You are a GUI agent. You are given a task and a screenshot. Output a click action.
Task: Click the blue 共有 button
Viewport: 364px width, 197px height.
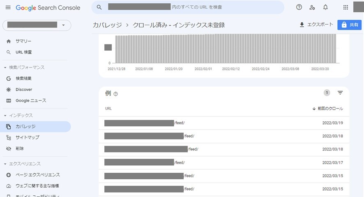[349, 25]
